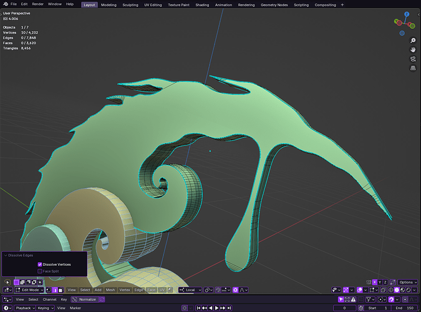Open Keying dropdown in timeline
Image resolution: width=421 pixels, height=312 pixels.
[46, 308]
